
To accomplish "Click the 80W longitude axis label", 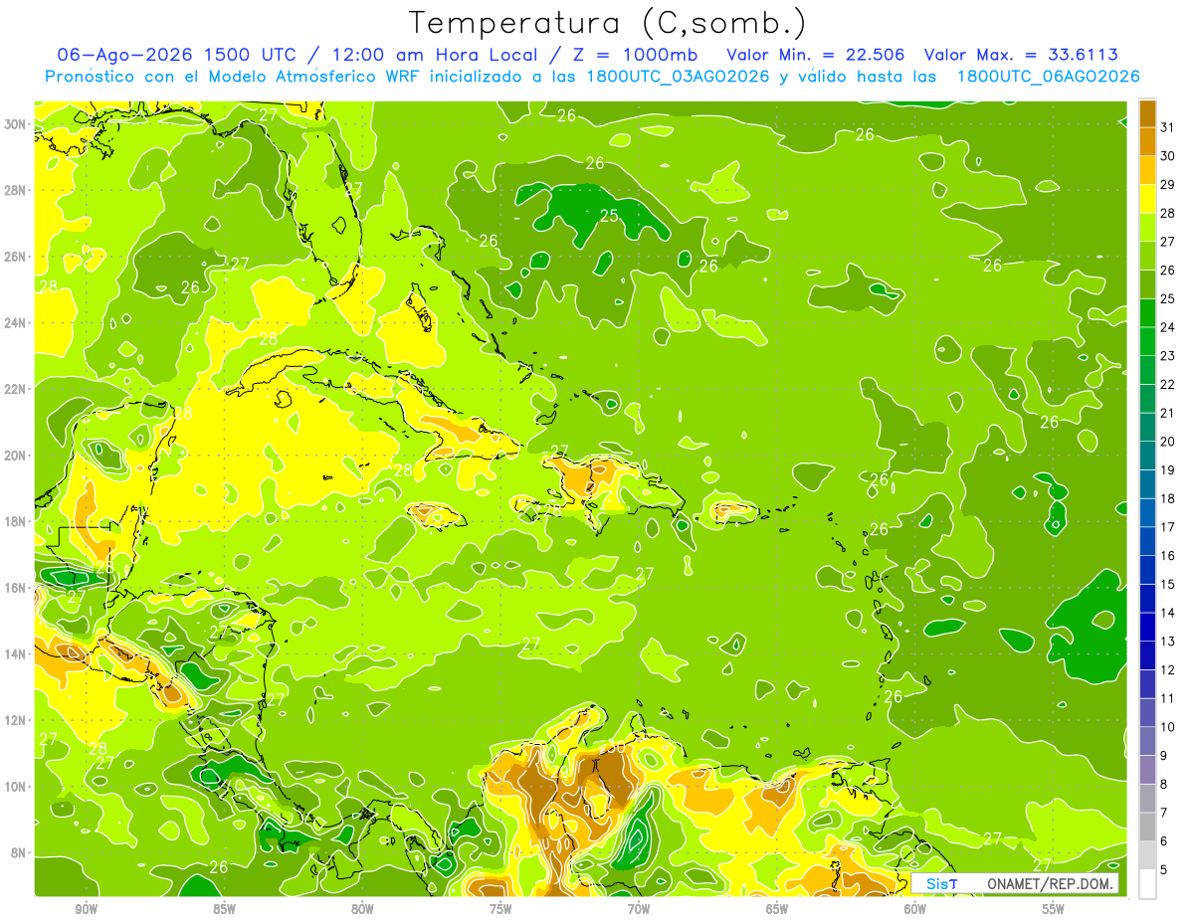I will pyautogui.click(x=362, y=909).
